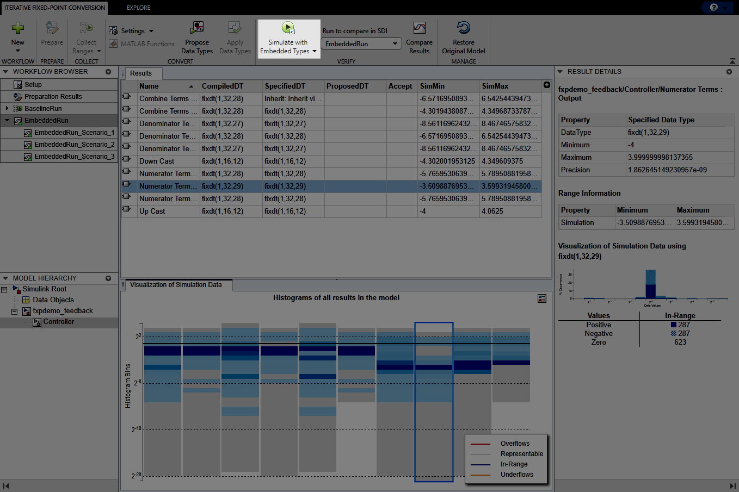Select the Visualization of Simulation Data tab
Screen dimensions: 739x492
coord(175,285)
